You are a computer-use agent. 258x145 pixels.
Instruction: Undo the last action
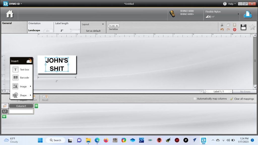[x=222, y=30]
